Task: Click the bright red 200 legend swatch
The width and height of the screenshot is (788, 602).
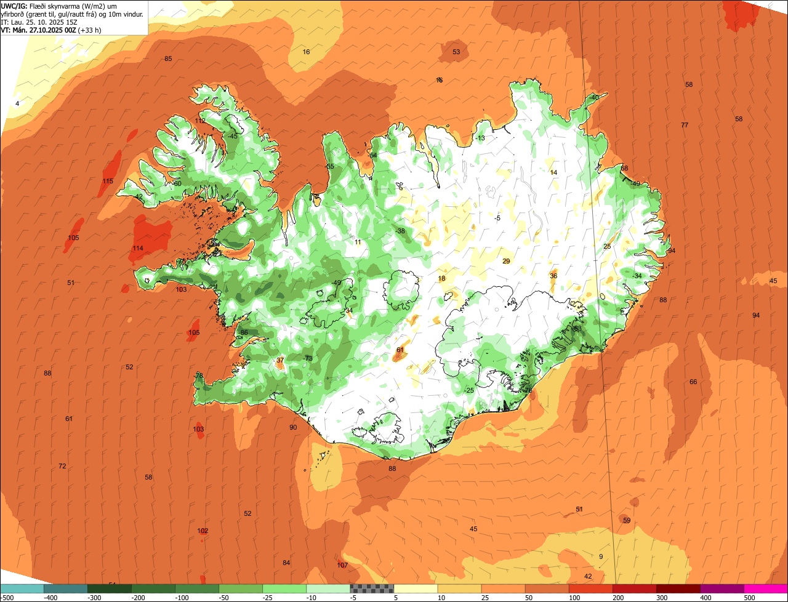Action: [x=635, y=589]
